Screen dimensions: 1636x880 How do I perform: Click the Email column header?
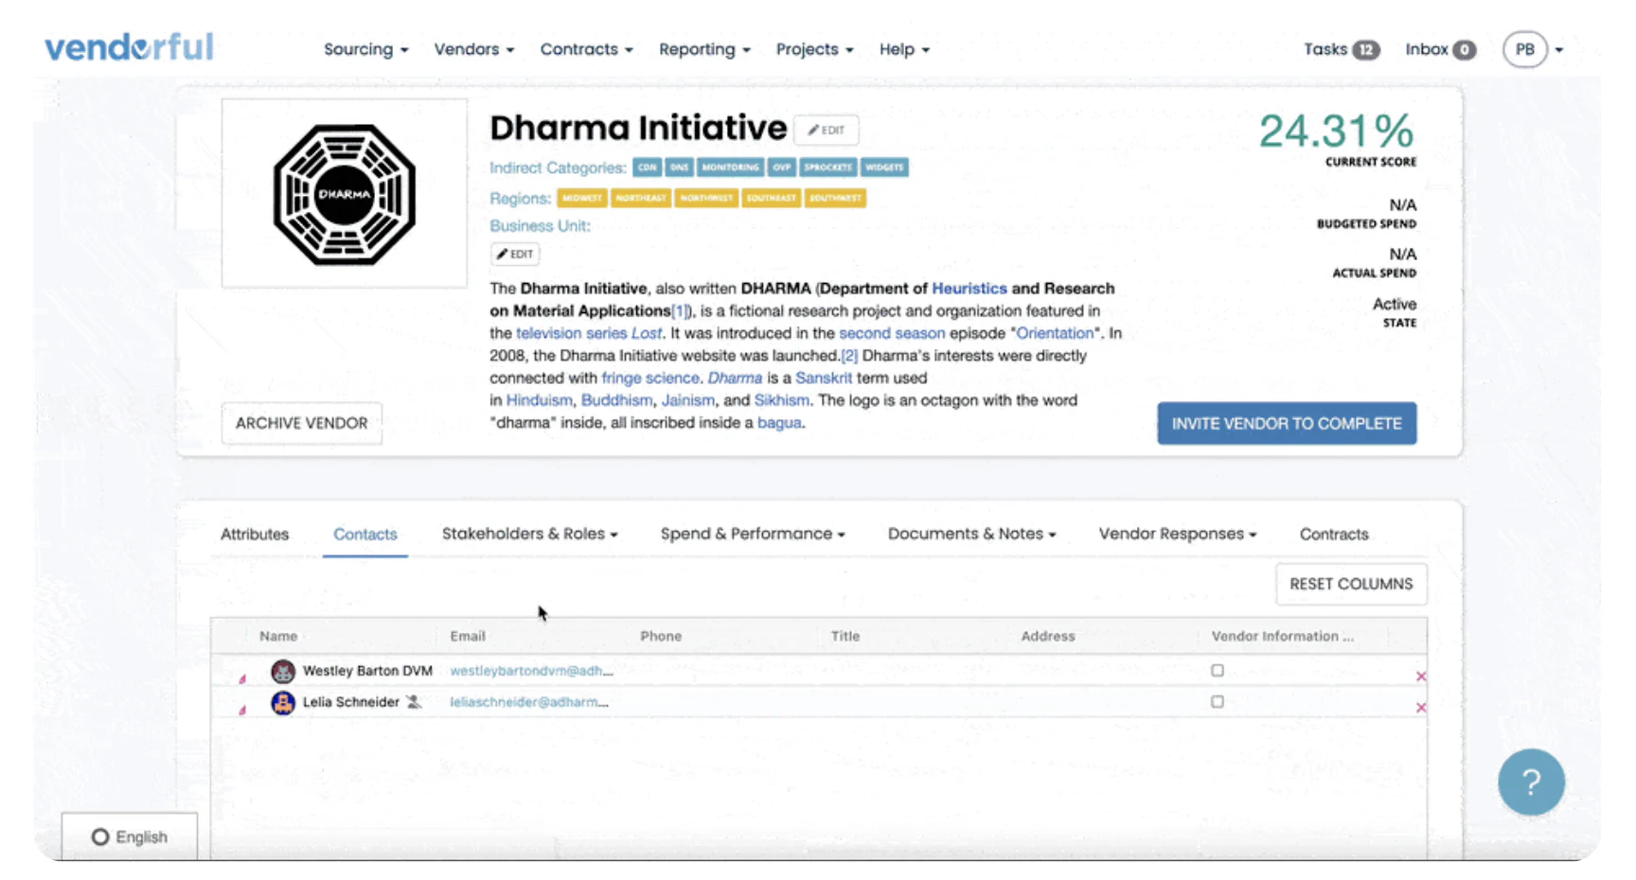pyautogui.click(x=468, y=636)
